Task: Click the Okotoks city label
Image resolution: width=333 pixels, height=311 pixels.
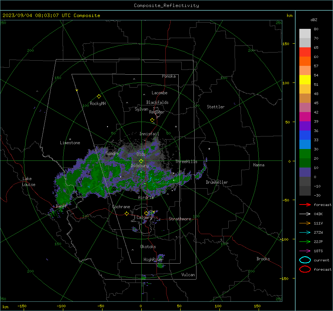Action: [x=148, y=247]
